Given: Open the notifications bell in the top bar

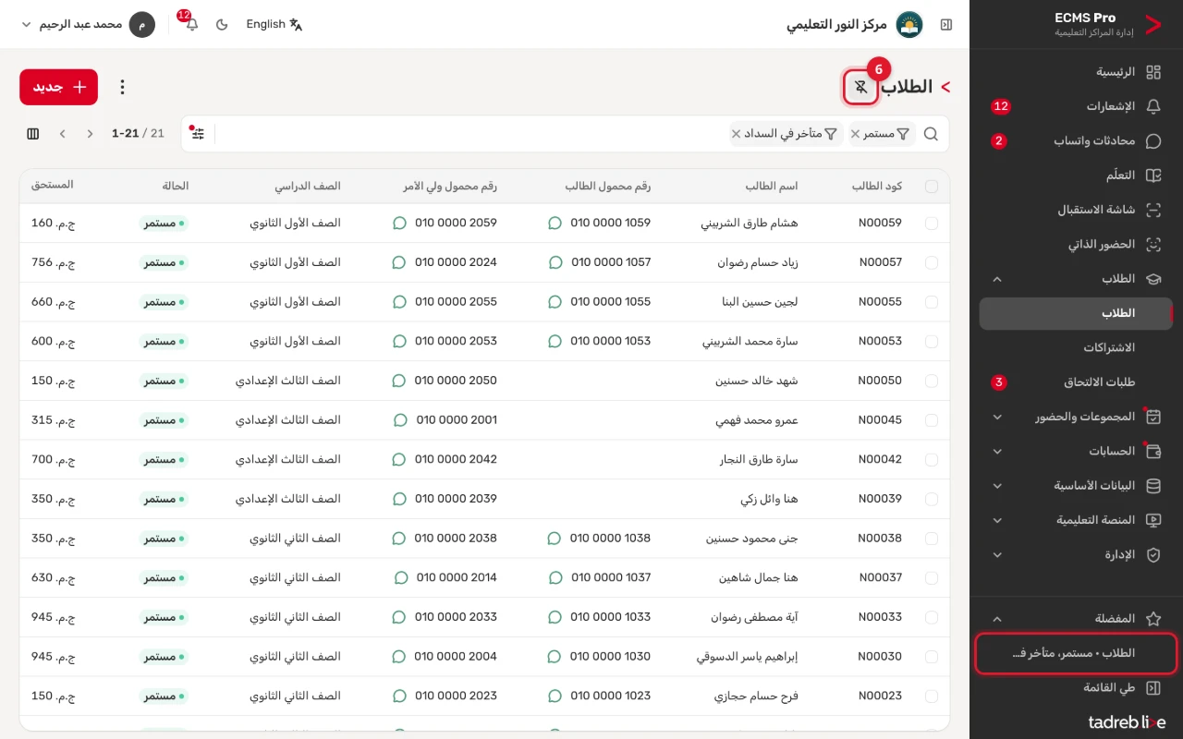Looking at the screenshot, I should pos(191,24).
